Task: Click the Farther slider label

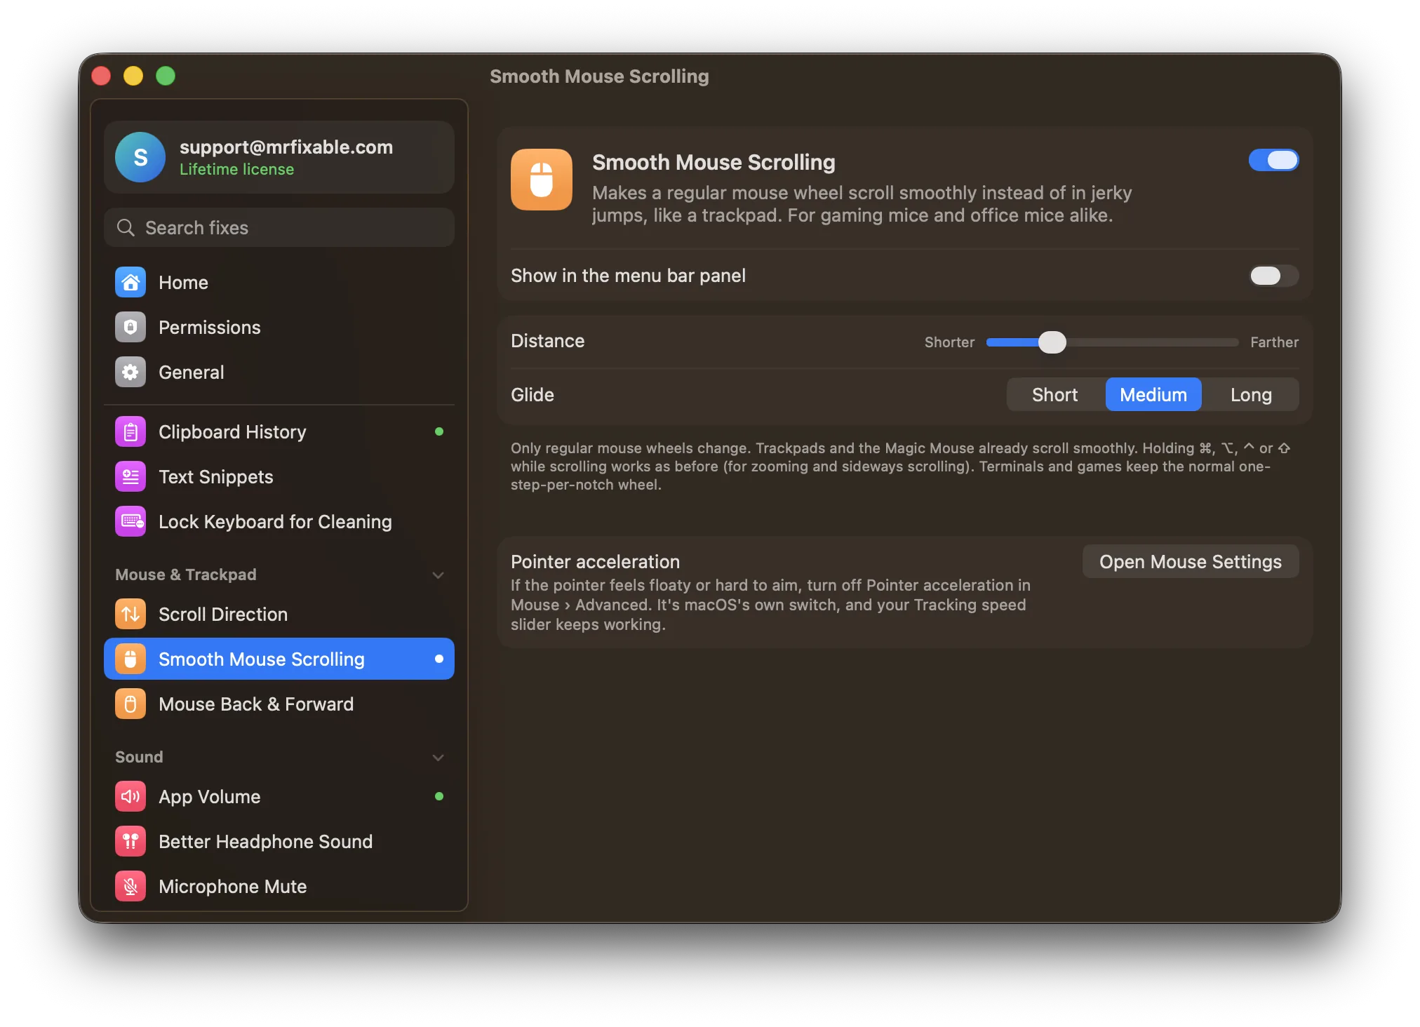Action: click(1274, 342)
